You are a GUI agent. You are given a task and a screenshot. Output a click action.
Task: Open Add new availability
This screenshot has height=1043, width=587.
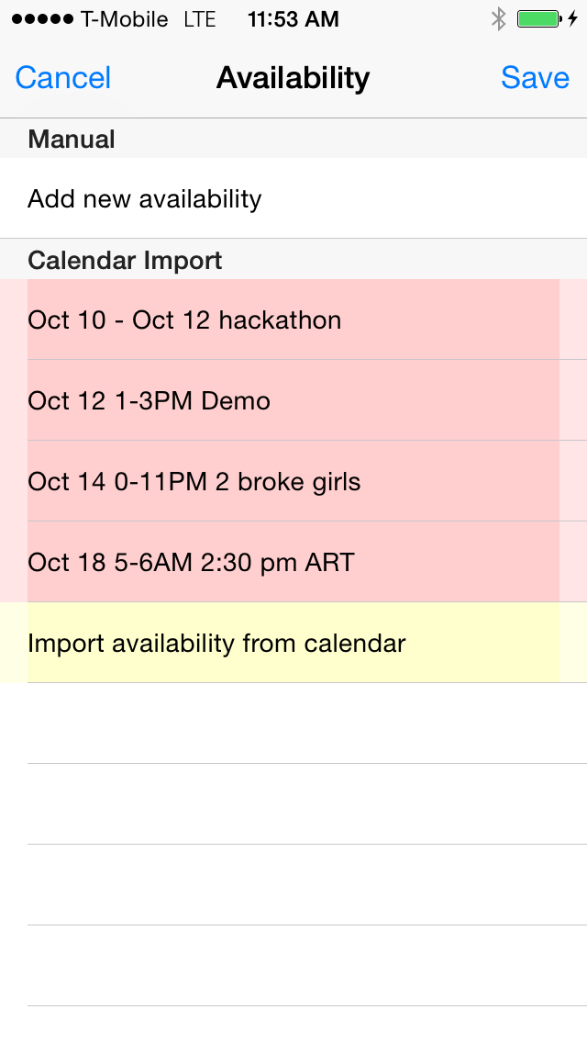pyautogui.click(x=145, y=199)
